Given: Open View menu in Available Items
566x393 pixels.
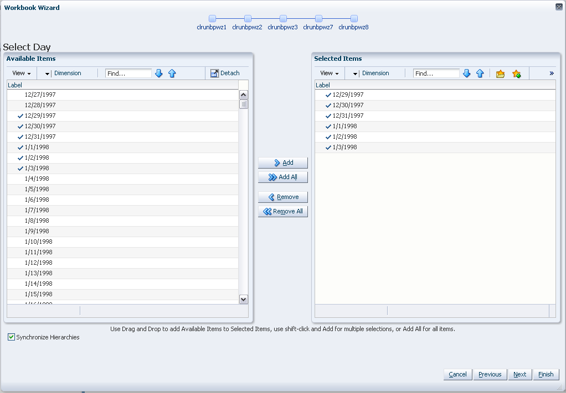Looking at the screenshot, I should [x=21, y=73].
